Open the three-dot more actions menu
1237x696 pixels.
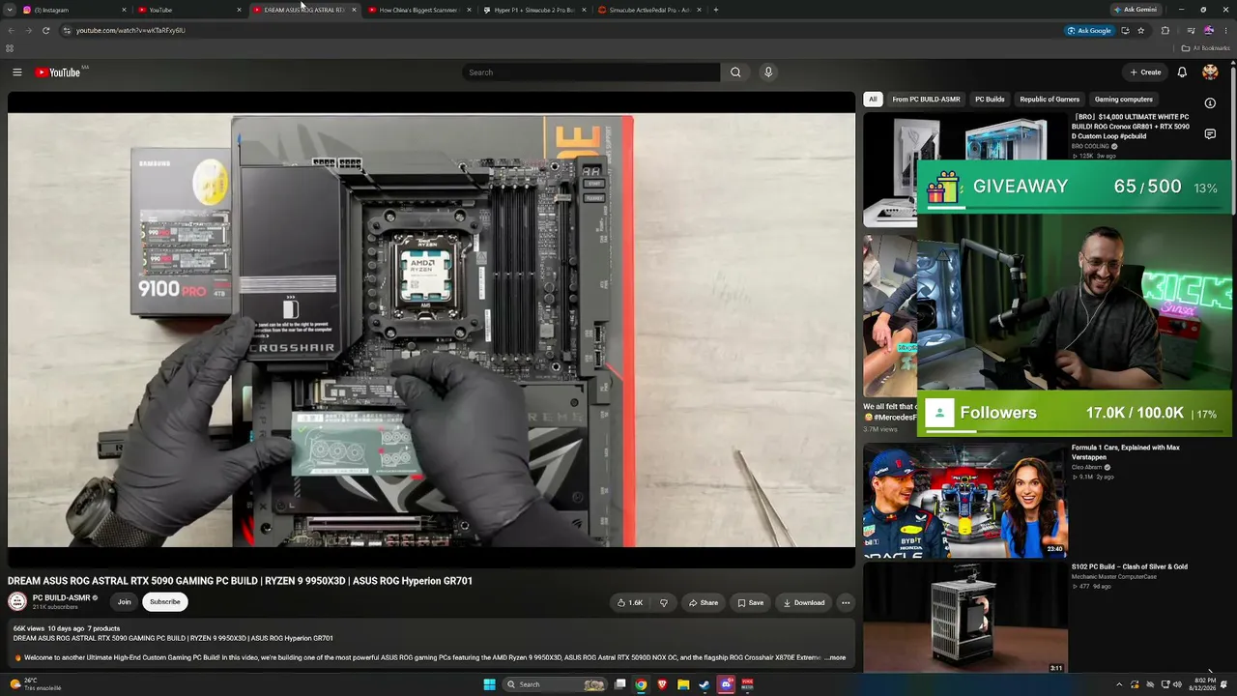[846, 602]
